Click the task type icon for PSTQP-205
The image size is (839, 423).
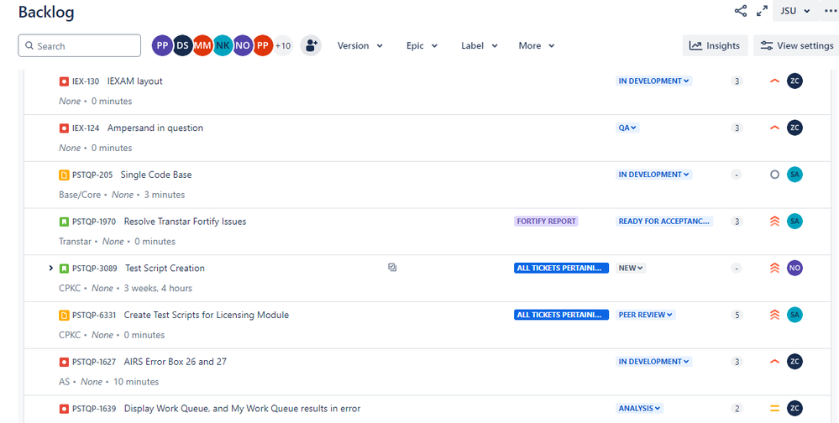(64, 175)
